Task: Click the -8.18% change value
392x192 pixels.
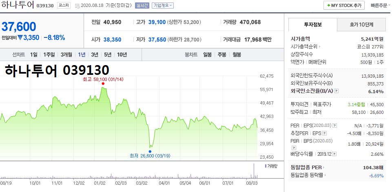Action: (54, 38)
